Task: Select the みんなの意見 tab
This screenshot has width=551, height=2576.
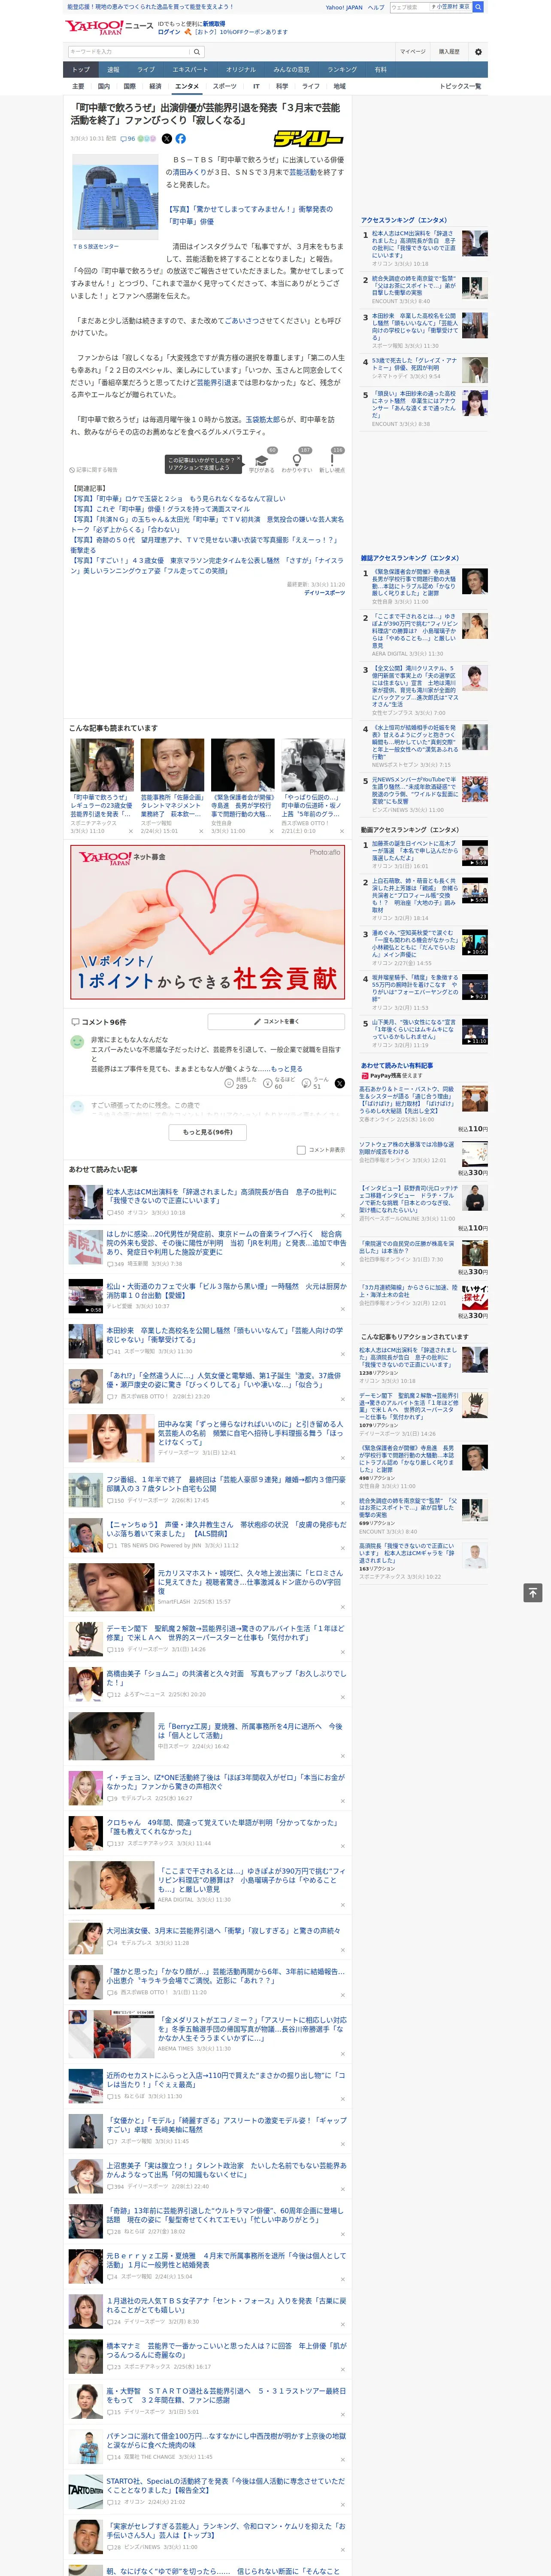Action: (x=291, y=70)
